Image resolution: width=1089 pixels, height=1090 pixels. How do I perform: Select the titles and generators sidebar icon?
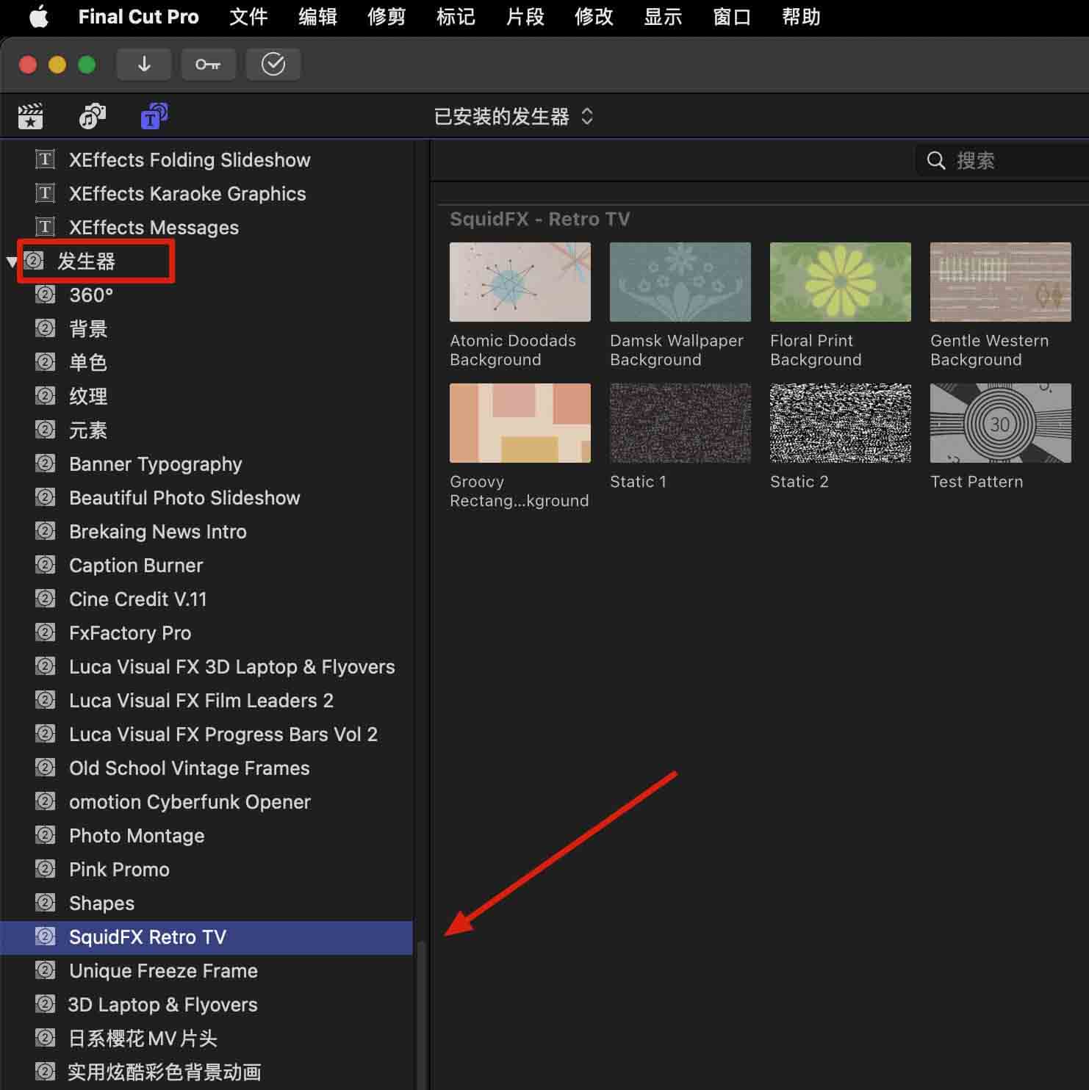coord(154,116)
